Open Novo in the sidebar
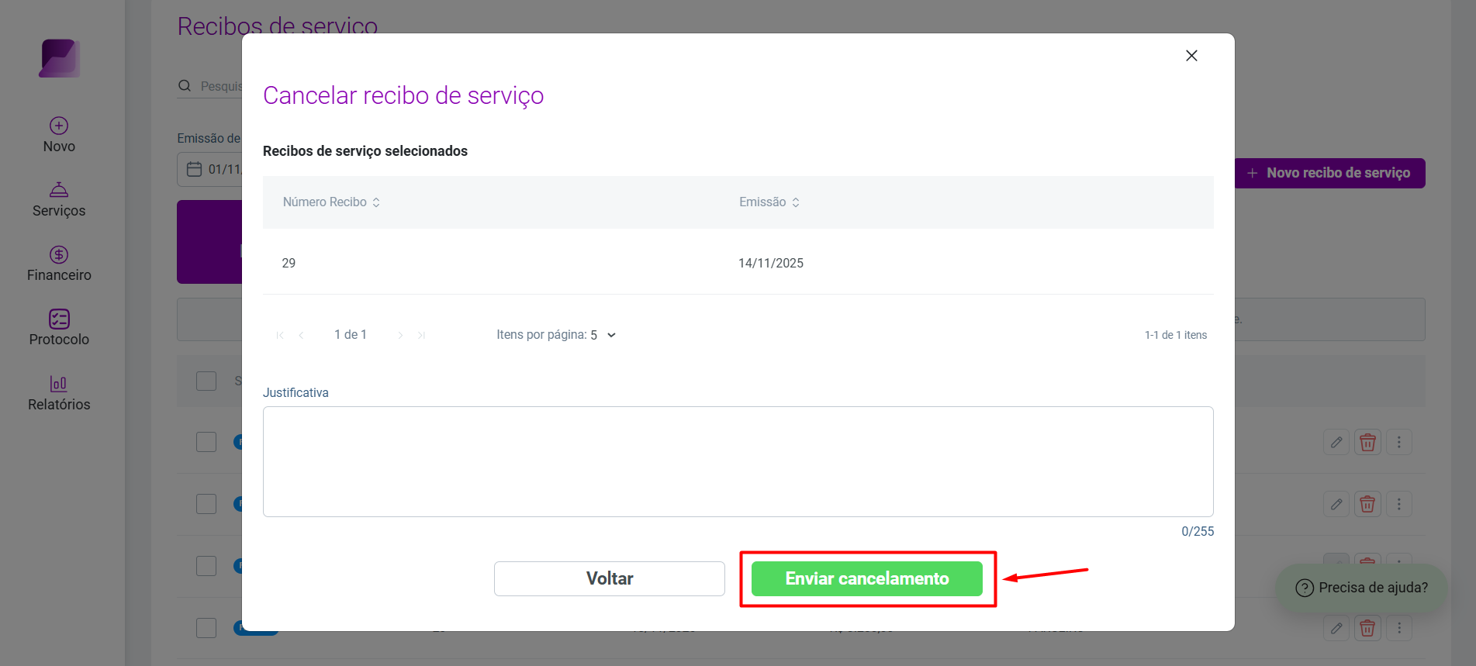1476x666 pixels. click(59, 135)
